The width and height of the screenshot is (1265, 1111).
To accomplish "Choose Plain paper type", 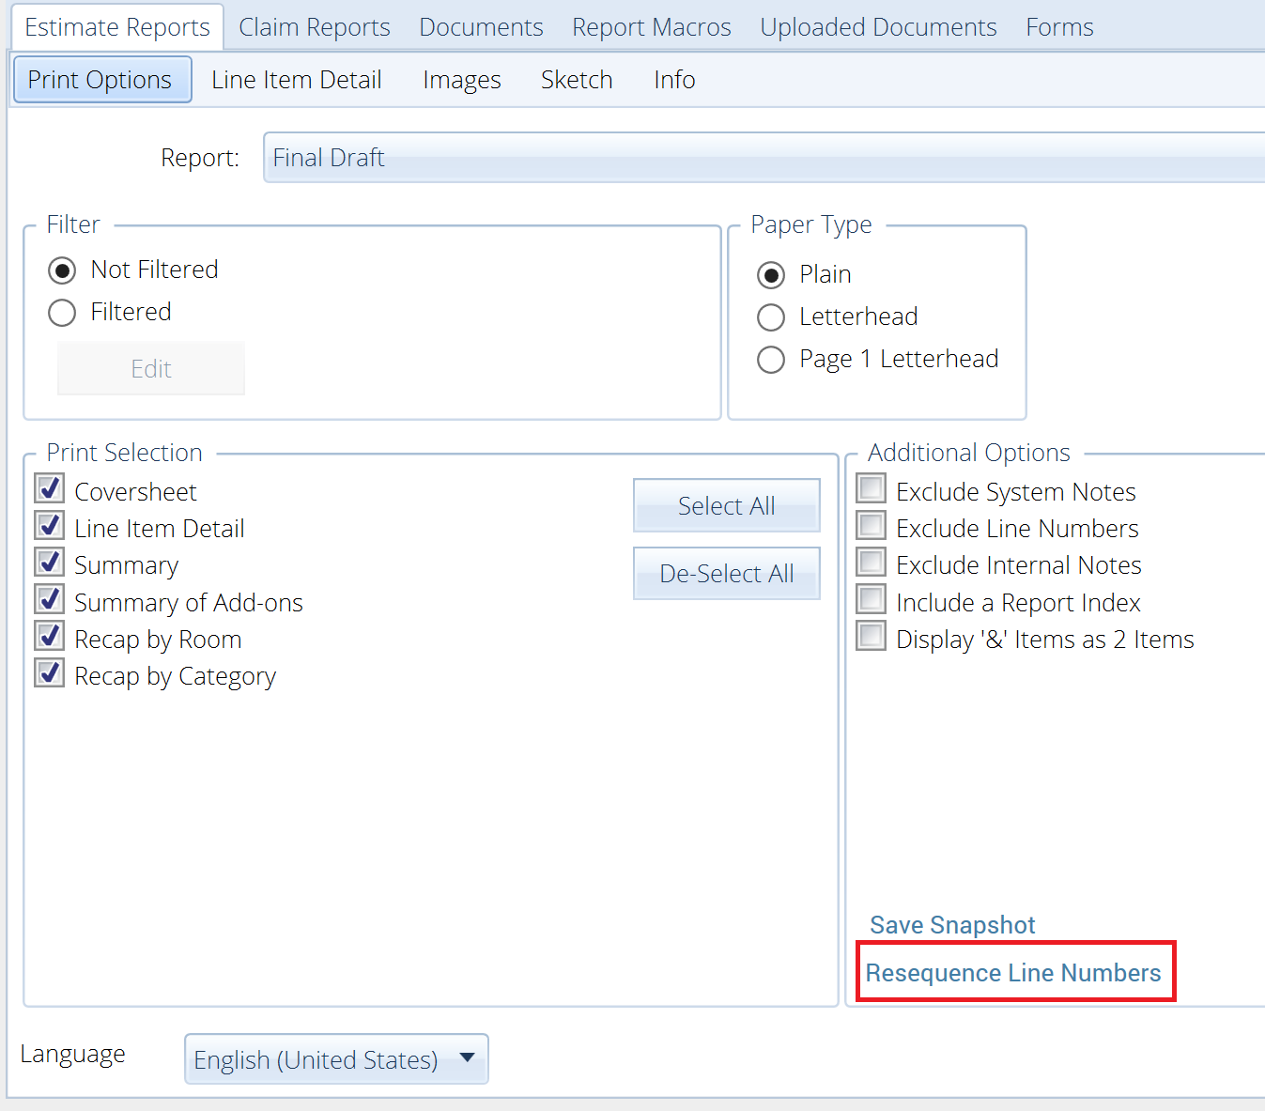I will pos(771,275).
